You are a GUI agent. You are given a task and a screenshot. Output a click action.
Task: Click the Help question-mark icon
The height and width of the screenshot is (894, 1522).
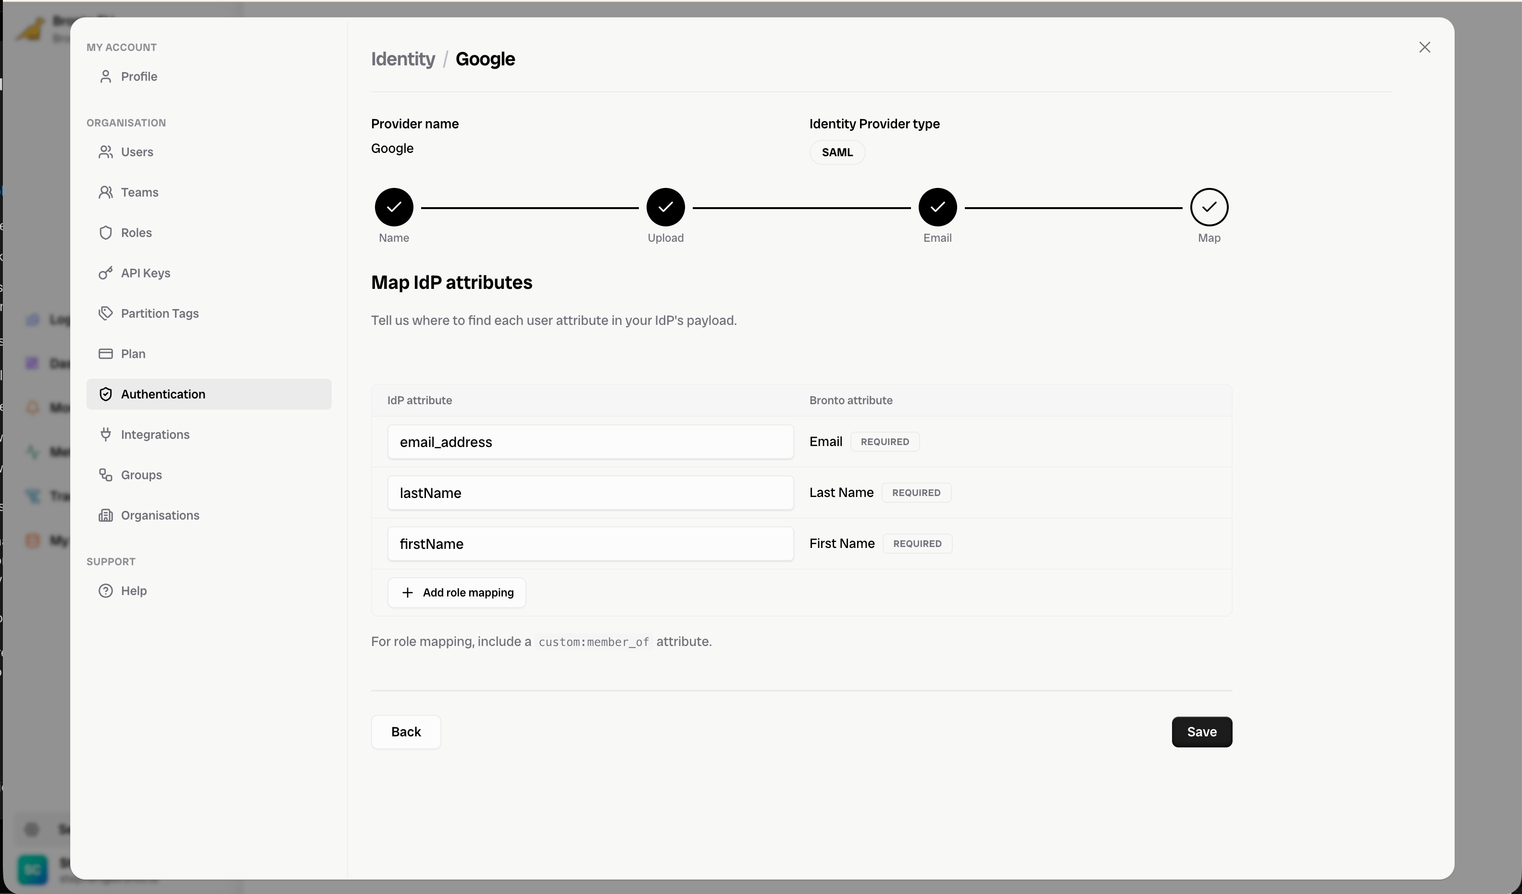click(x=106, y=591)
